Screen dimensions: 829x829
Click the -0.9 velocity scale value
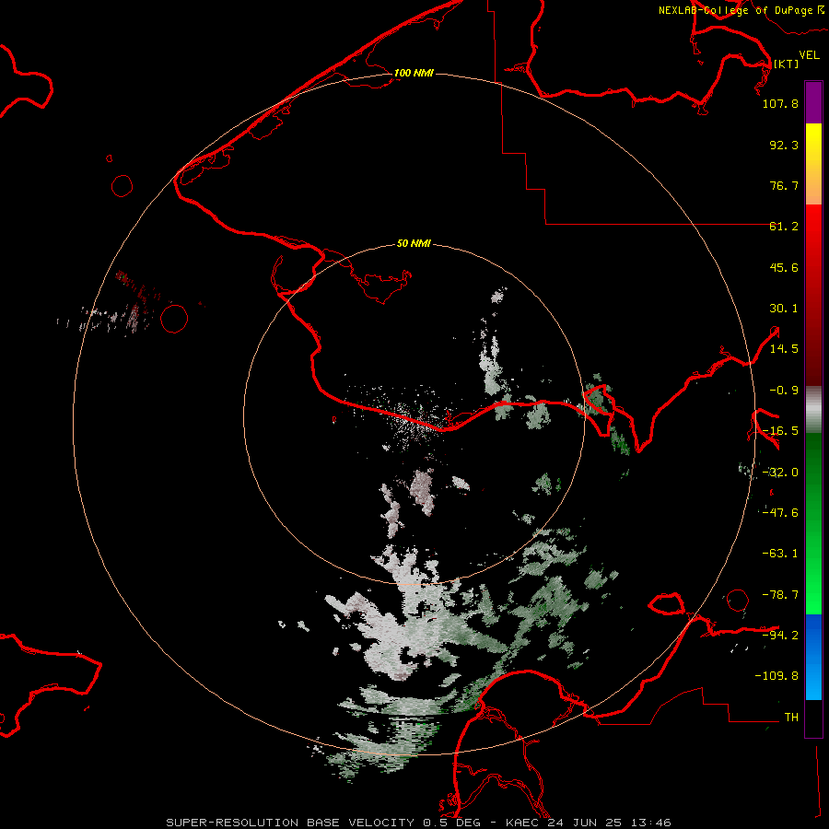point(784,391)
